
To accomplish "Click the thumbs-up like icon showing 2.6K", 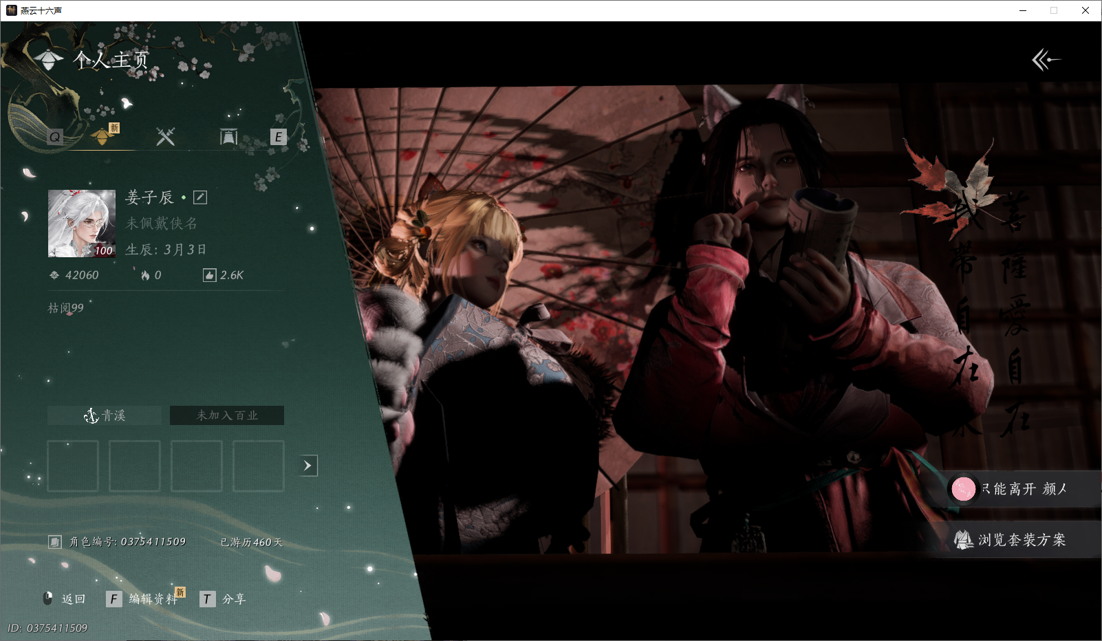I will (210, 276).
